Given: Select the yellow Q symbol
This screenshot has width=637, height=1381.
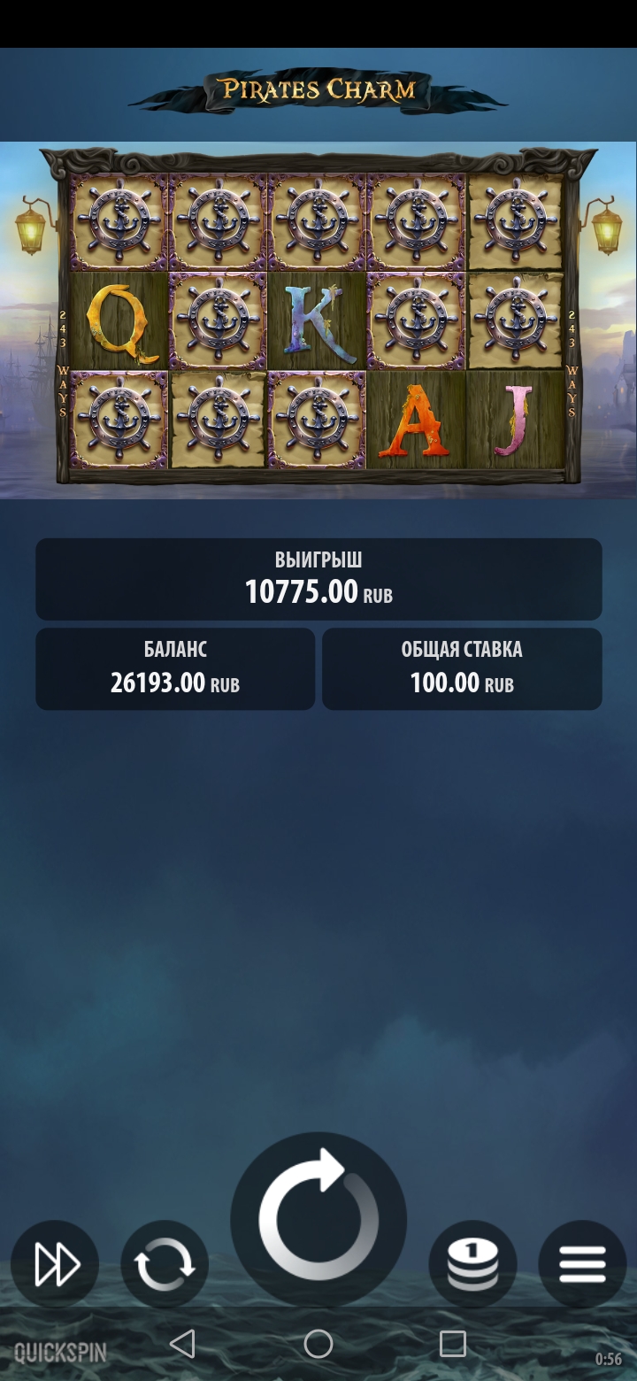Looking at the screenshot, I should click(119, 321).
